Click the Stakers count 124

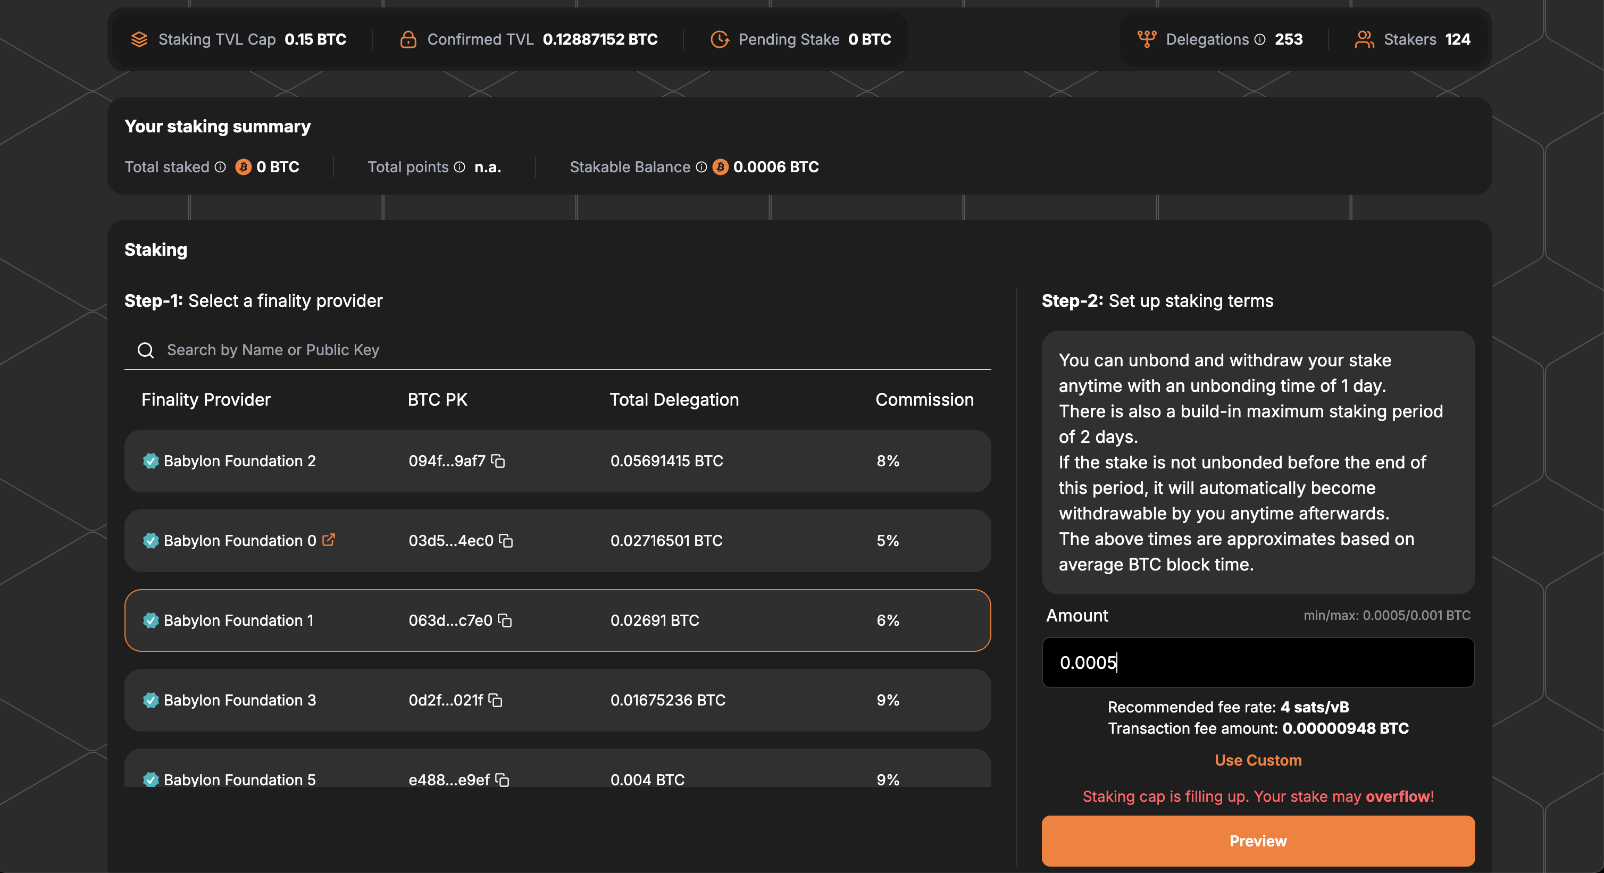coord(1458,39)
